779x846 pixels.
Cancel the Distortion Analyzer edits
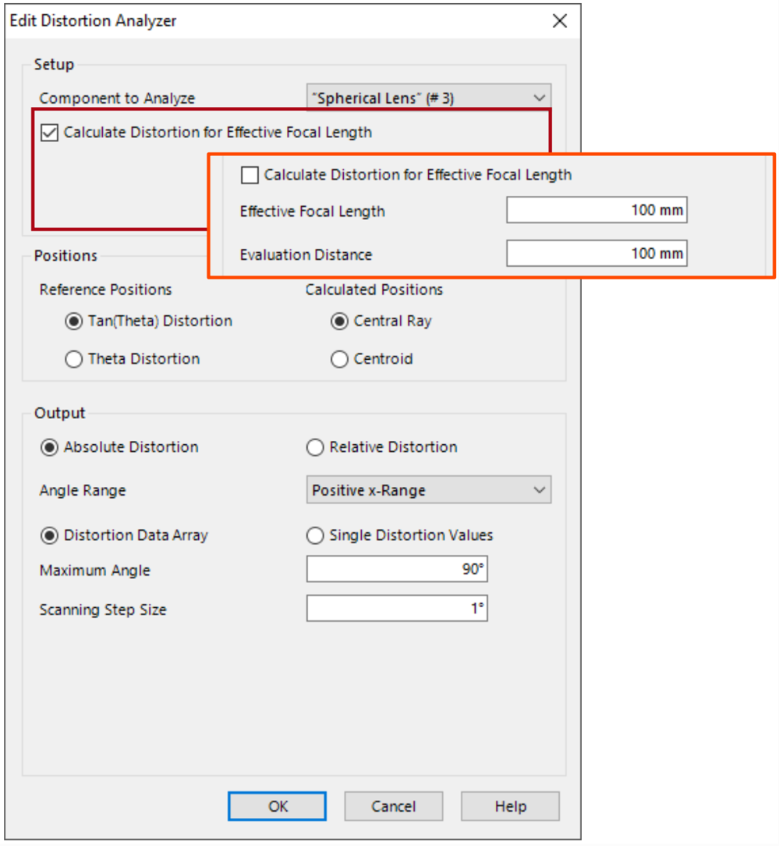tap(393, 805)
